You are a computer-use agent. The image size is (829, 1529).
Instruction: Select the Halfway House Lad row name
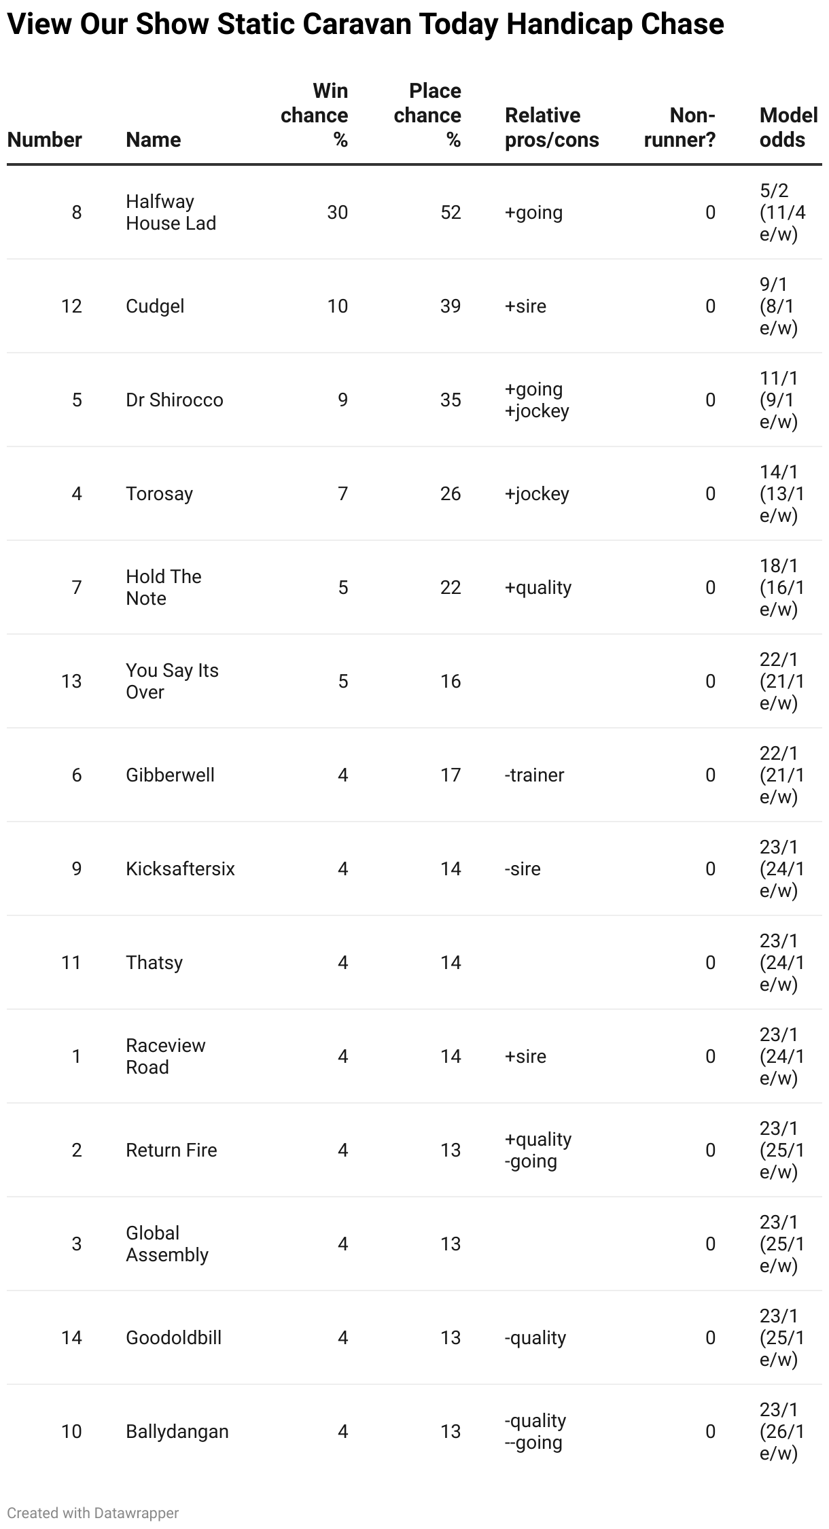[x=171, y=212]
